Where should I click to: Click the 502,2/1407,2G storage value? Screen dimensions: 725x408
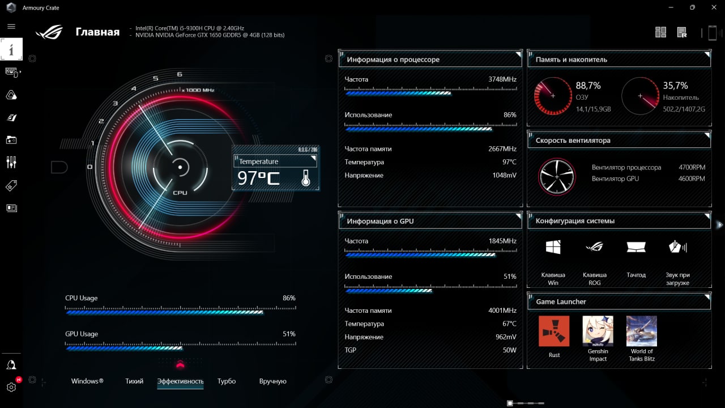click(684, 109)
